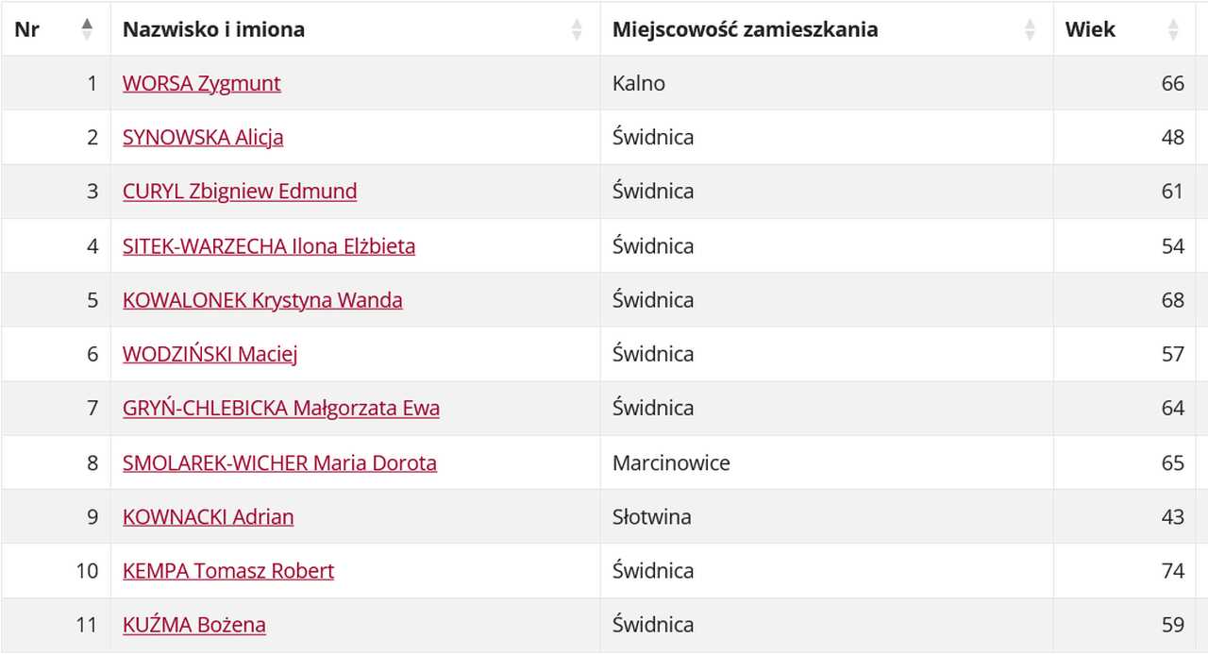Open KUŹMA Bożena candidate link
This screenshot has height=655, width=1208.
194,624
